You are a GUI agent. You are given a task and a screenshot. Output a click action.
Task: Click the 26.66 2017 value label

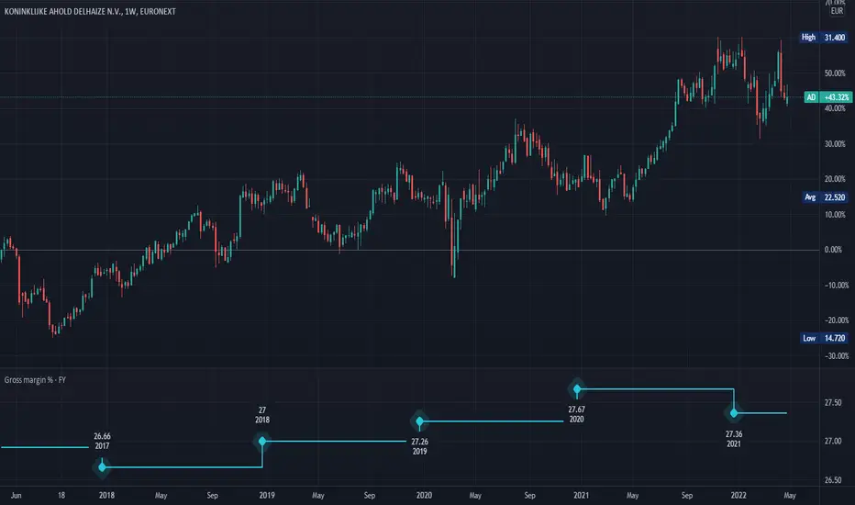click(102, 441)
